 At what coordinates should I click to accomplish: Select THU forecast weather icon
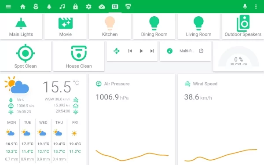point(58,133)
